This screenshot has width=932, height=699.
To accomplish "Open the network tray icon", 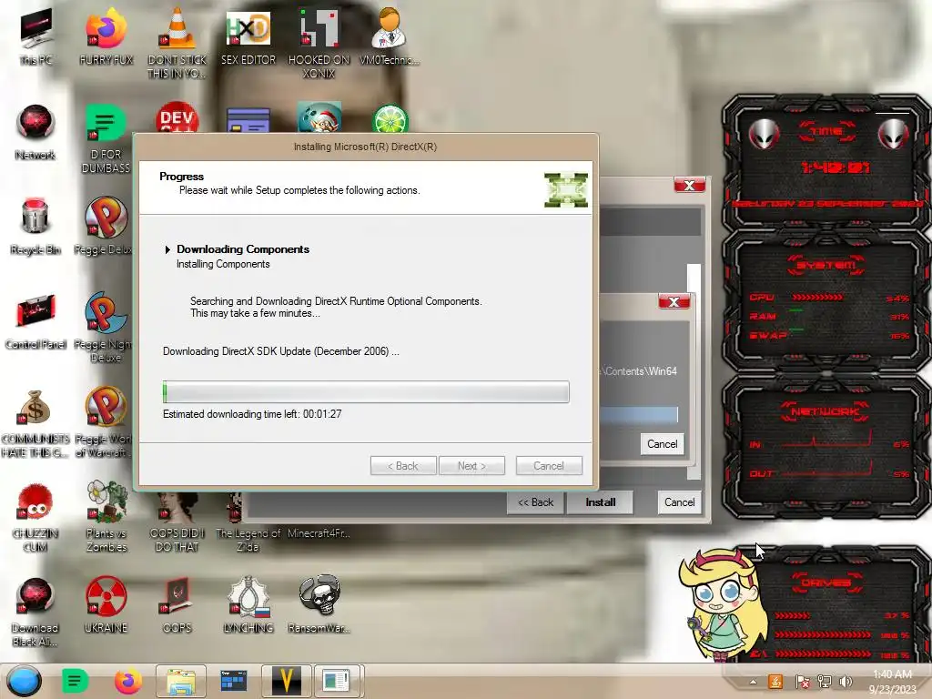I will pyautogui.click(x=824, y=681).
